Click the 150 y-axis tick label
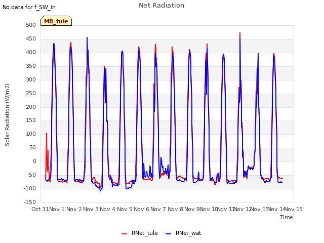This screenshot has width=324, height=243. point(31,120)
